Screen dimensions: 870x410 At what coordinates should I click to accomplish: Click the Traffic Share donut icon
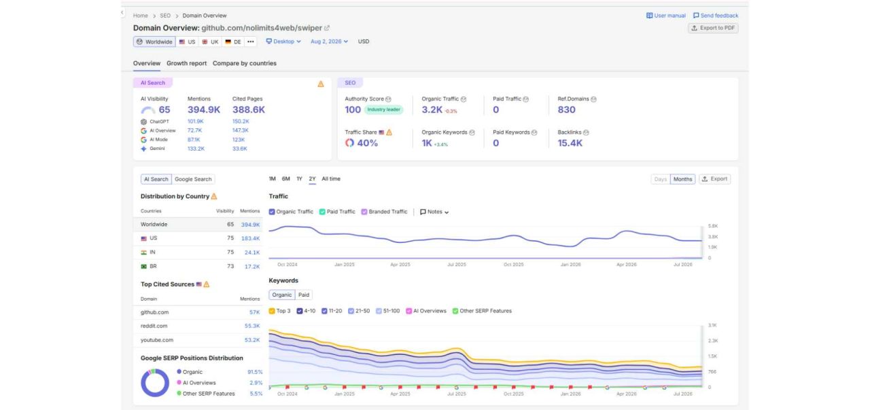point(349,143)
